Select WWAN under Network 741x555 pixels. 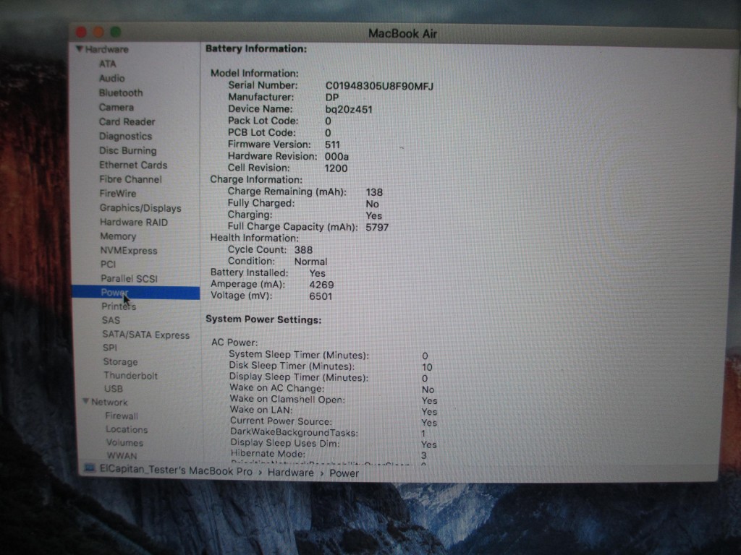click(x=122, y=456)
